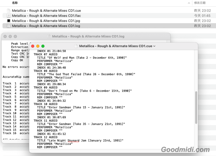Click No errors occurred line in log window
The height and width of the screenshot is (156, 216).
tap(16, 67)
